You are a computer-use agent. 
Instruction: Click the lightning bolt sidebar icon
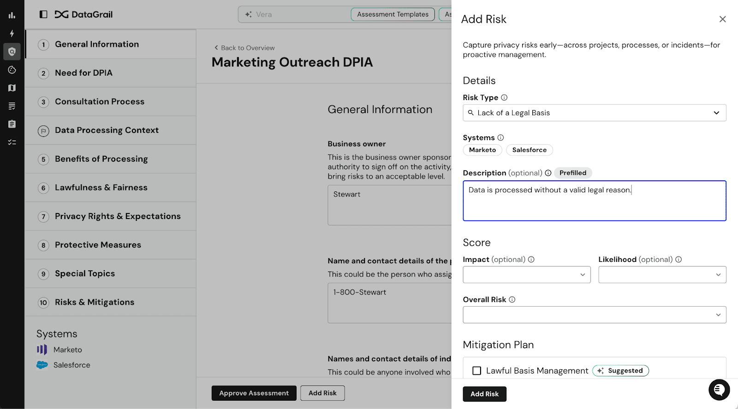pos(12,34)
